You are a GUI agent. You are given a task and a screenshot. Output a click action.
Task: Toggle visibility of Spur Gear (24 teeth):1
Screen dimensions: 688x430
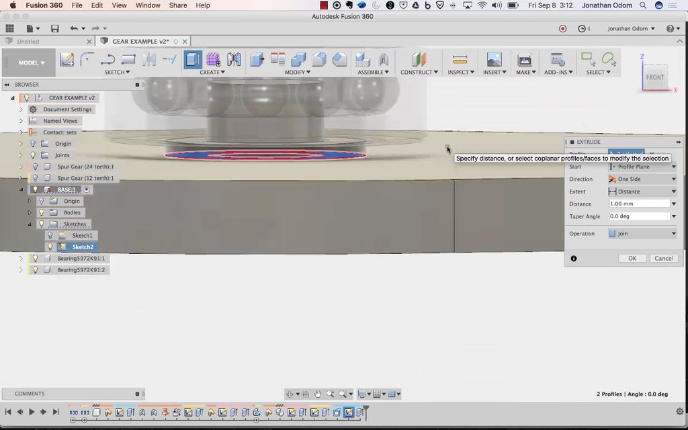pos(36,167)
